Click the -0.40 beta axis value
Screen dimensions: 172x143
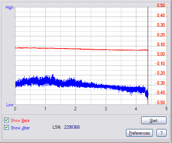pos(160,93)
